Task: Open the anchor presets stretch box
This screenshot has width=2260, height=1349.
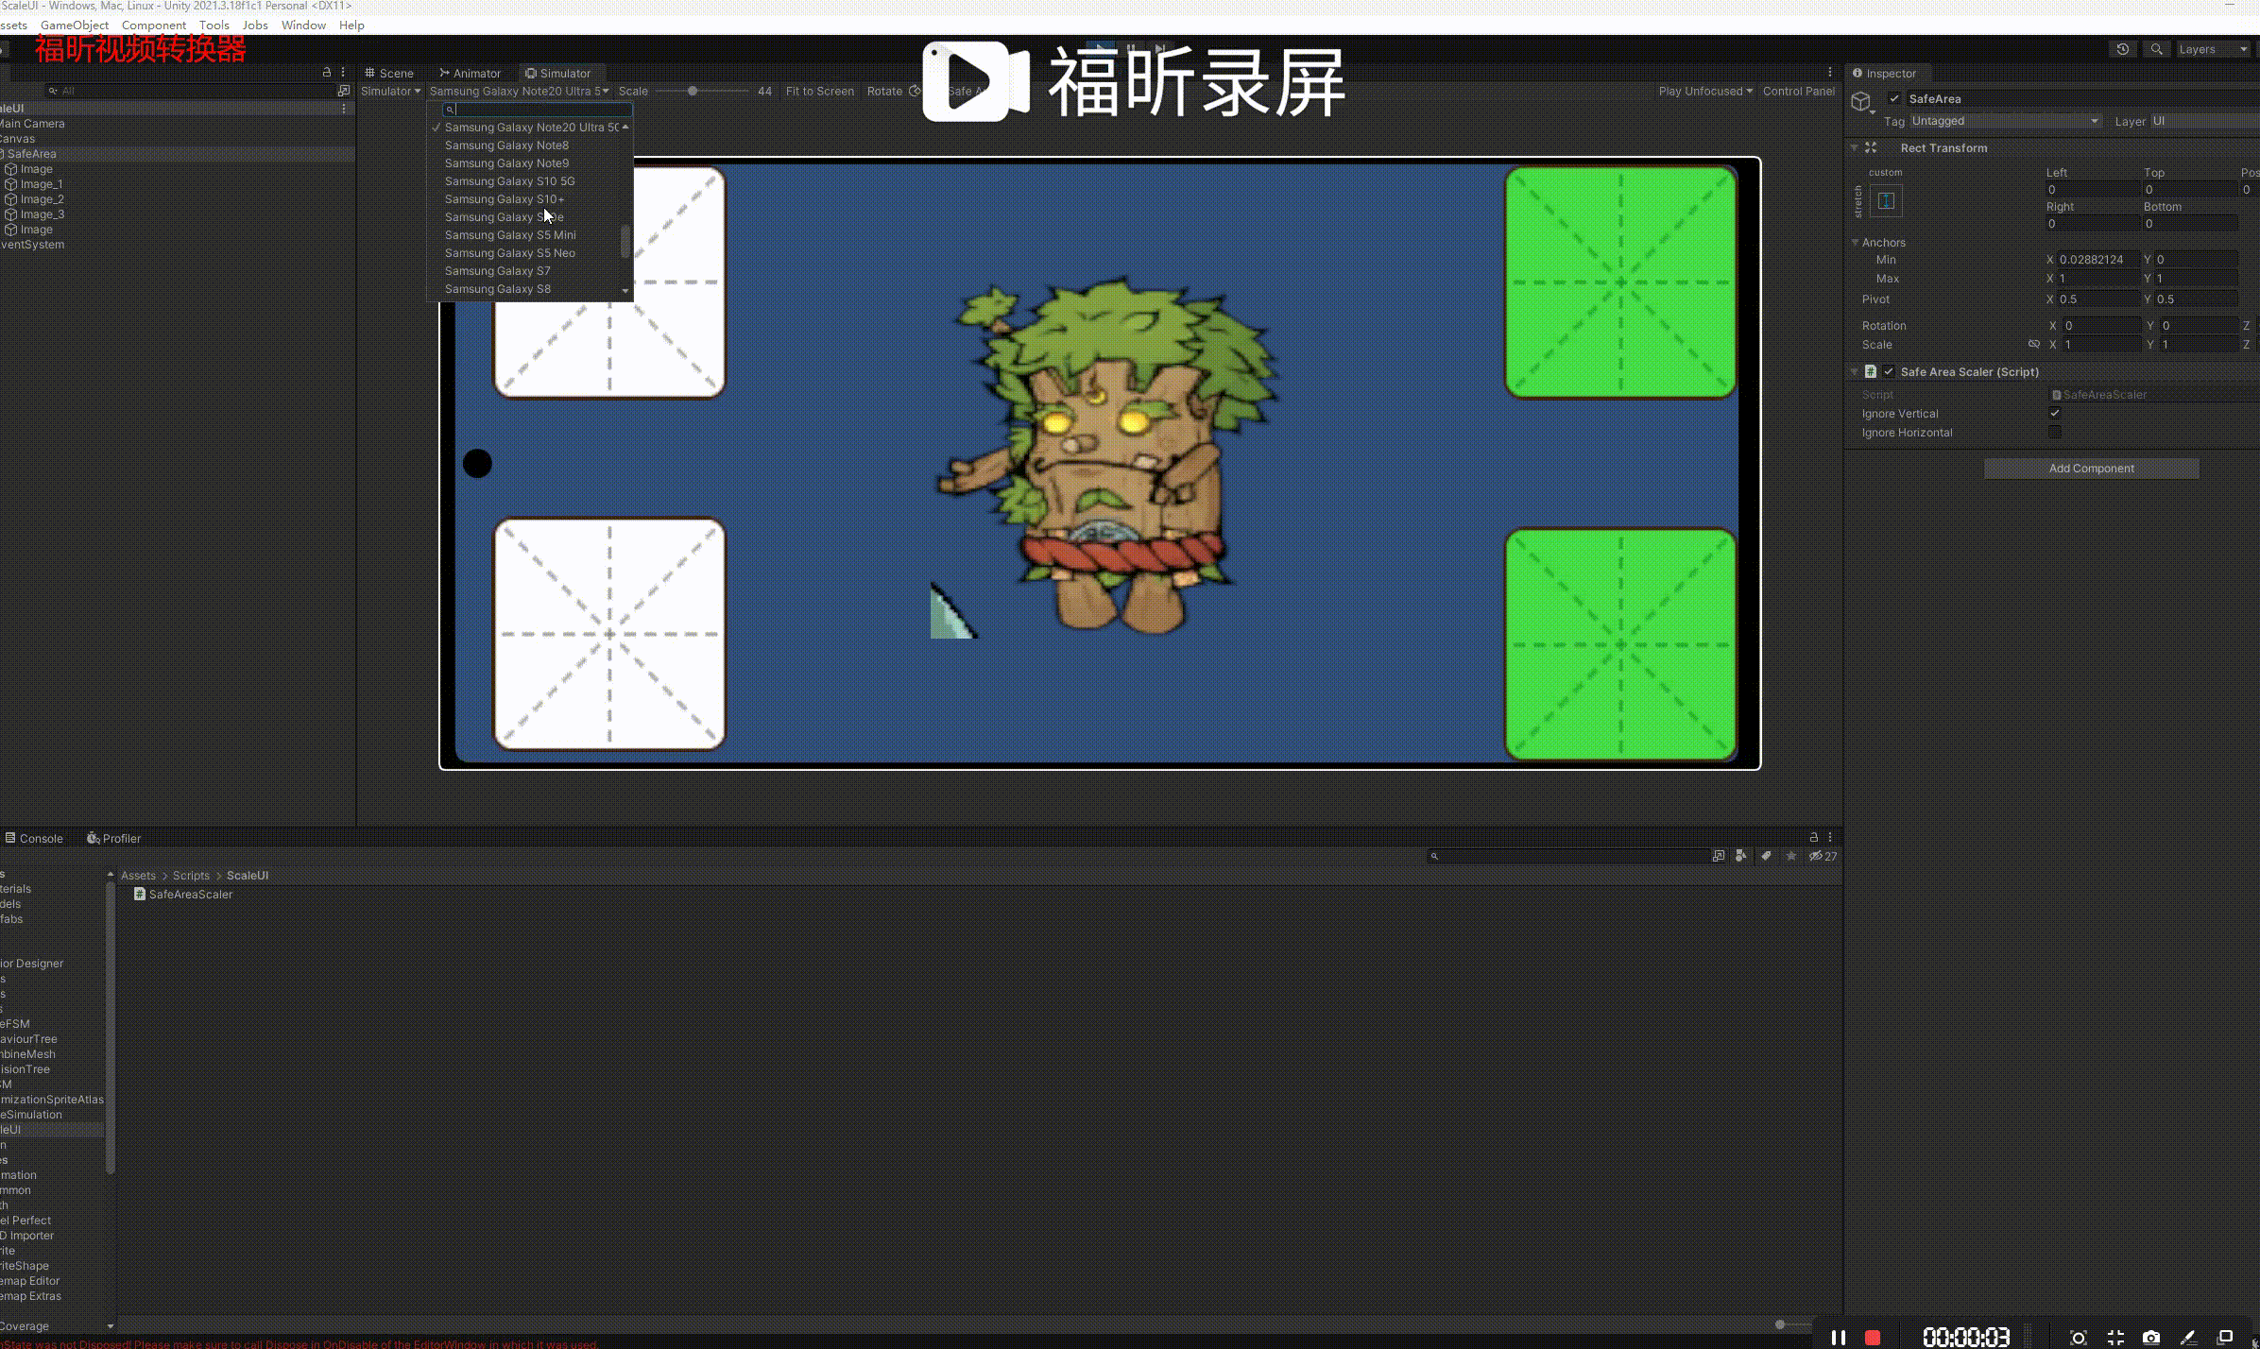Action: pyautogui.click(x=1885, y=200)
